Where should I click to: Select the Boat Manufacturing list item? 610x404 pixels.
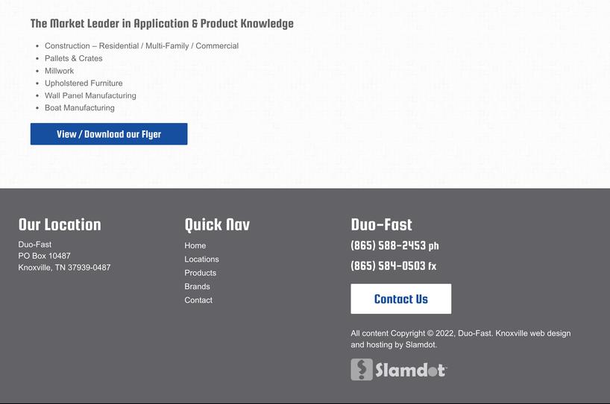pos(79,107)
